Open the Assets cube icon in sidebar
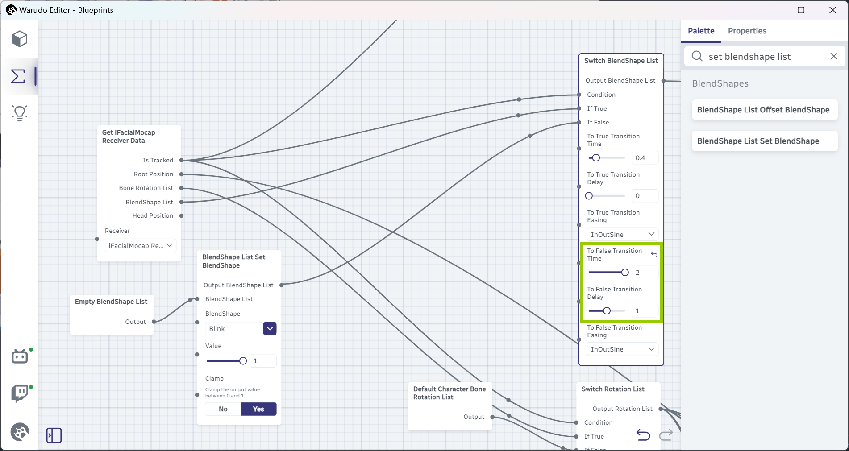This screenshot has height=451, width=849. pyautogui.click(x=20, y=39)
